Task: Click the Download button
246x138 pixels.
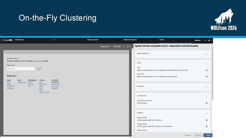Action: (x=198, y=135)
